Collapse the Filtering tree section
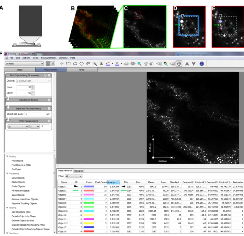The width and height of the screenshot is (244, 236). tap(7, 207)
